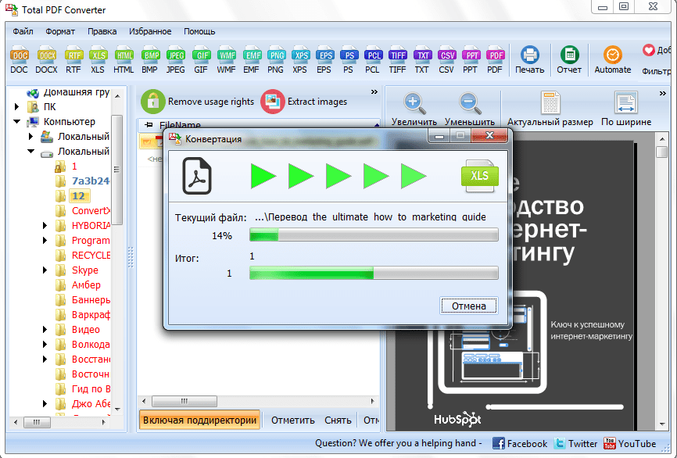Click Уменьшить zoom-out magnifier
The height and width of the screenshot is (458, 677).
(469, 103)
